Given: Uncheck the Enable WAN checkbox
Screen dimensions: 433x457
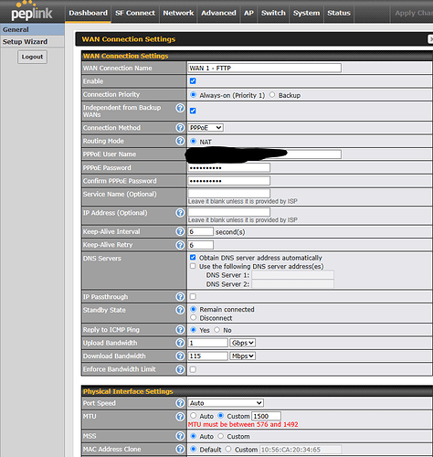Looking at the screenshot, I should [193, 81].
